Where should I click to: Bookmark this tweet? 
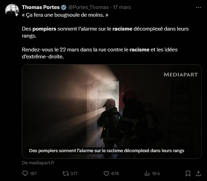tap(188, 173)
